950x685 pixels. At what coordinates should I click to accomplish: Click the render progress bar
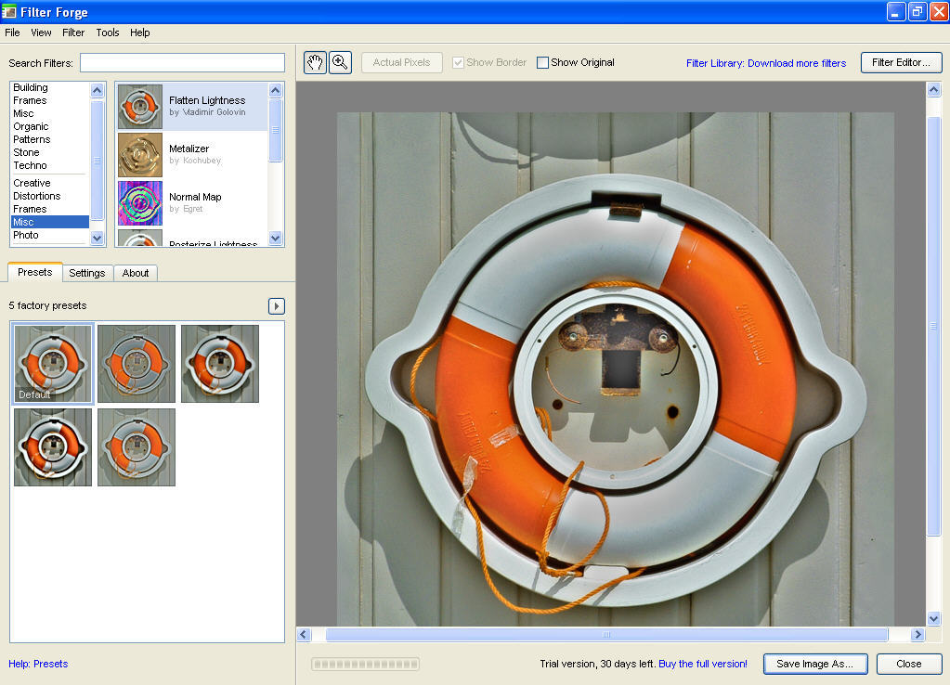(x=365, y=664)
